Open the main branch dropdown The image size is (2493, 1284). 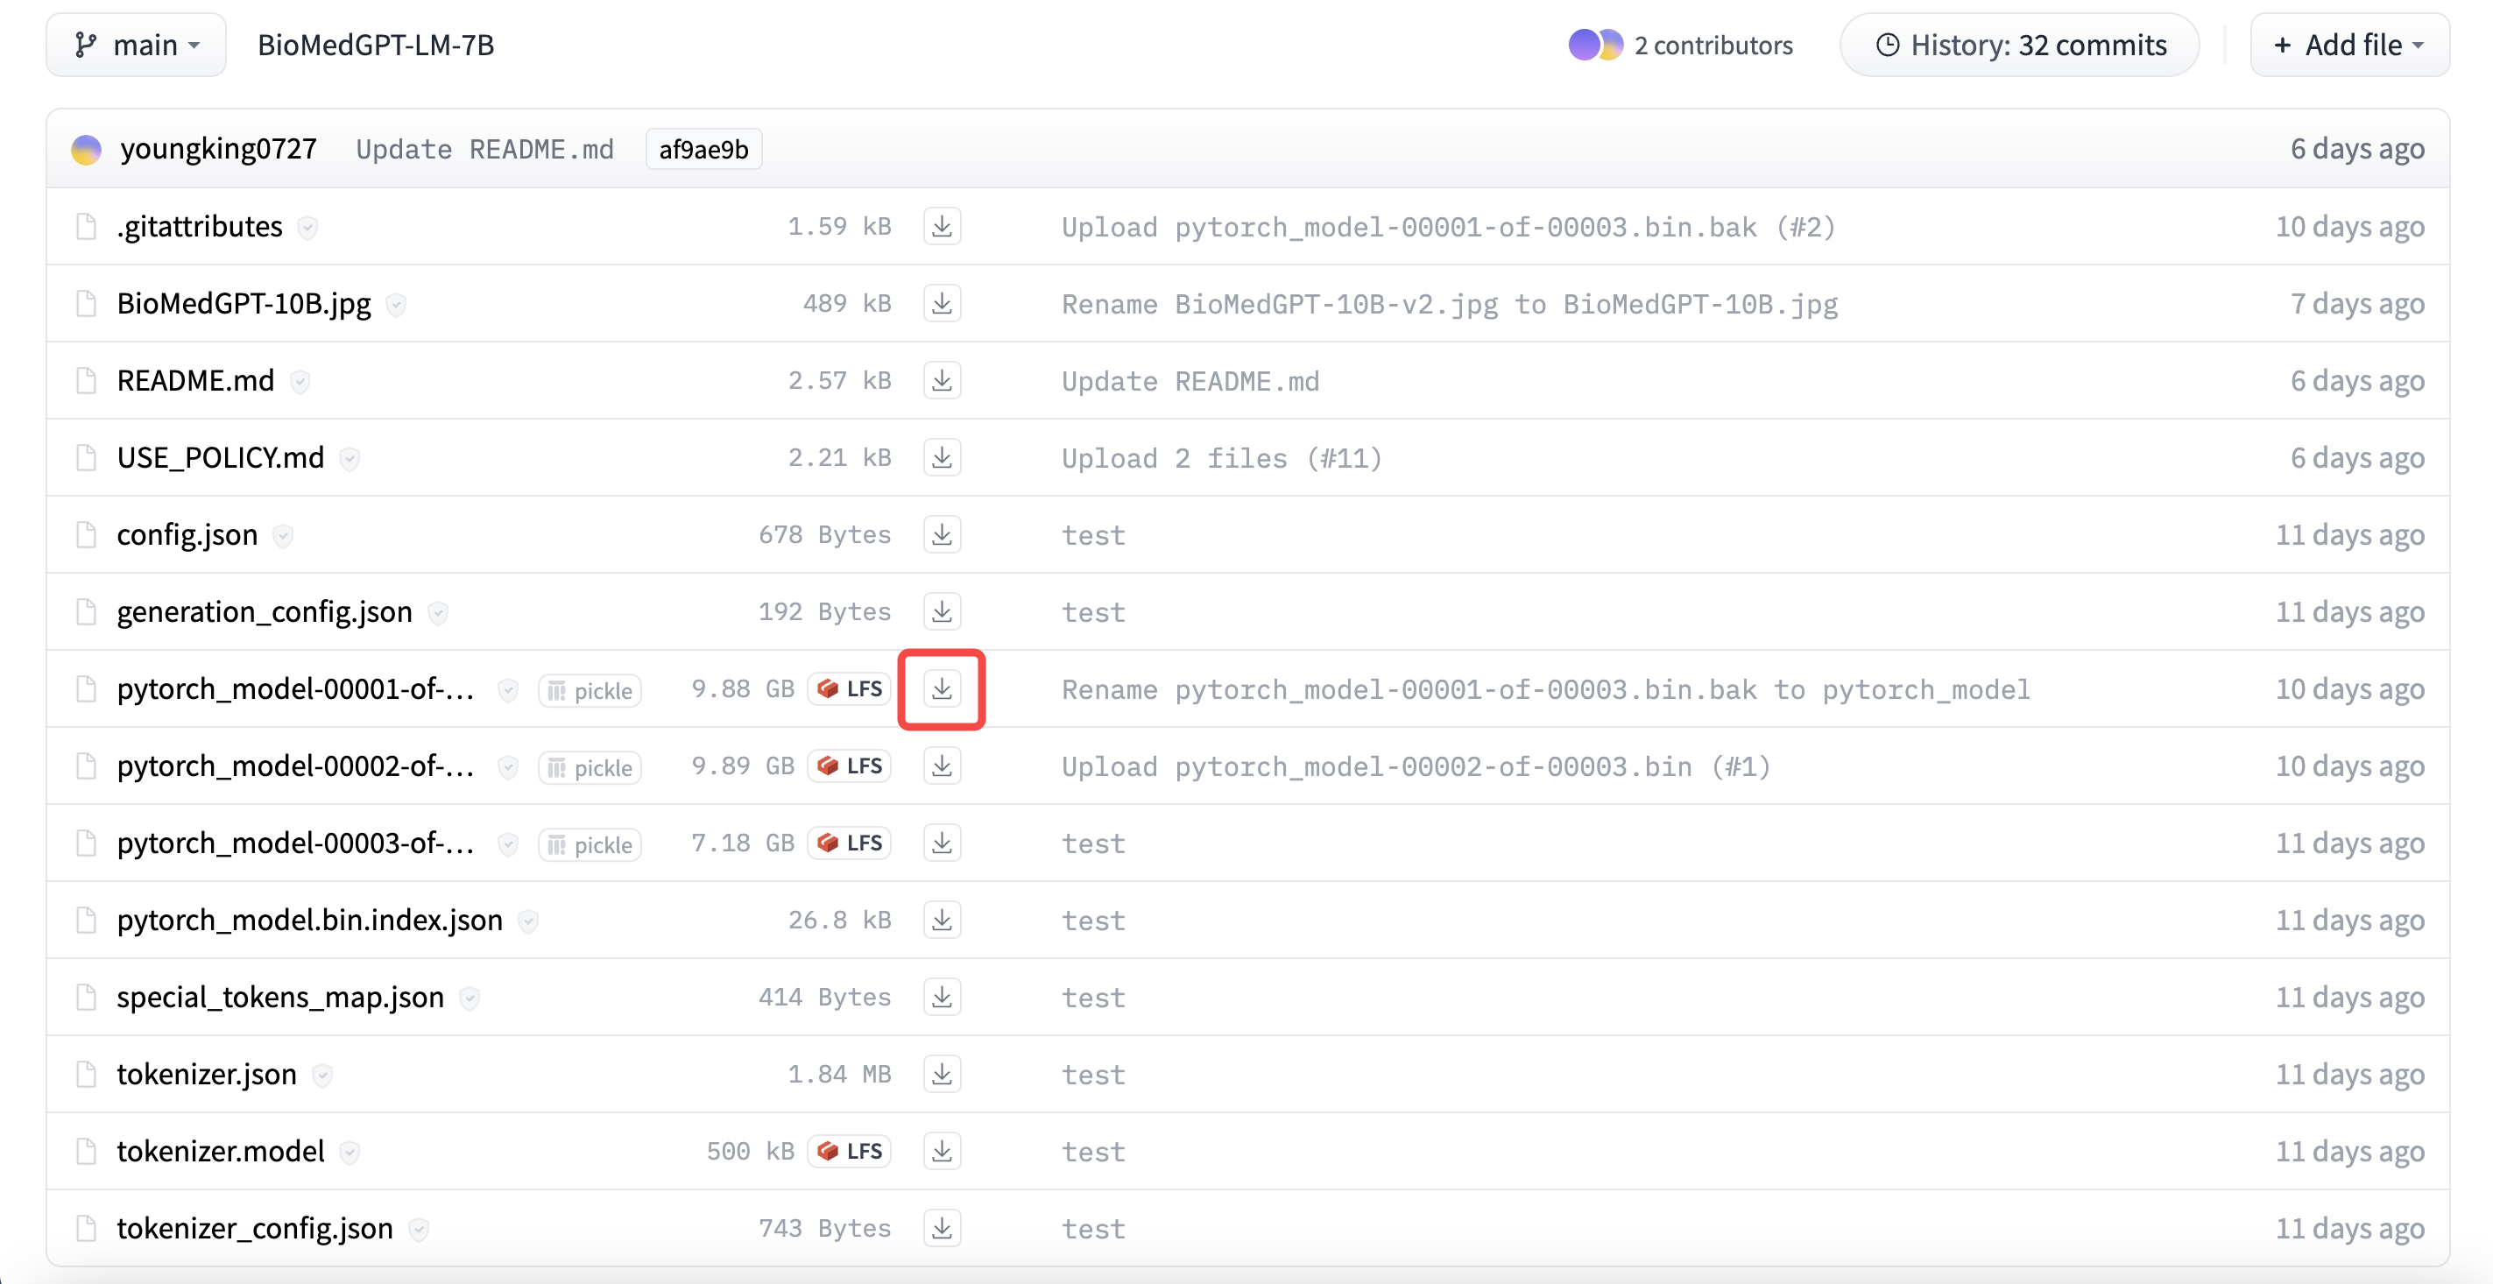coord(137,45)
